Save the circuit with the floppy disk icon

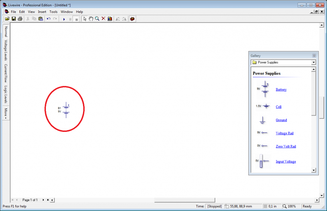click(x=14, y=19)
